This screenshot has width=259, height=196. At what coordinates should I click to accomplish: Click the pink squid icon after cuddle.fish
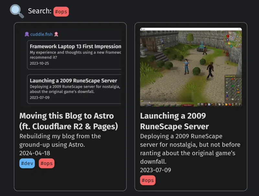pyautogui.click(x=56, y=34)
